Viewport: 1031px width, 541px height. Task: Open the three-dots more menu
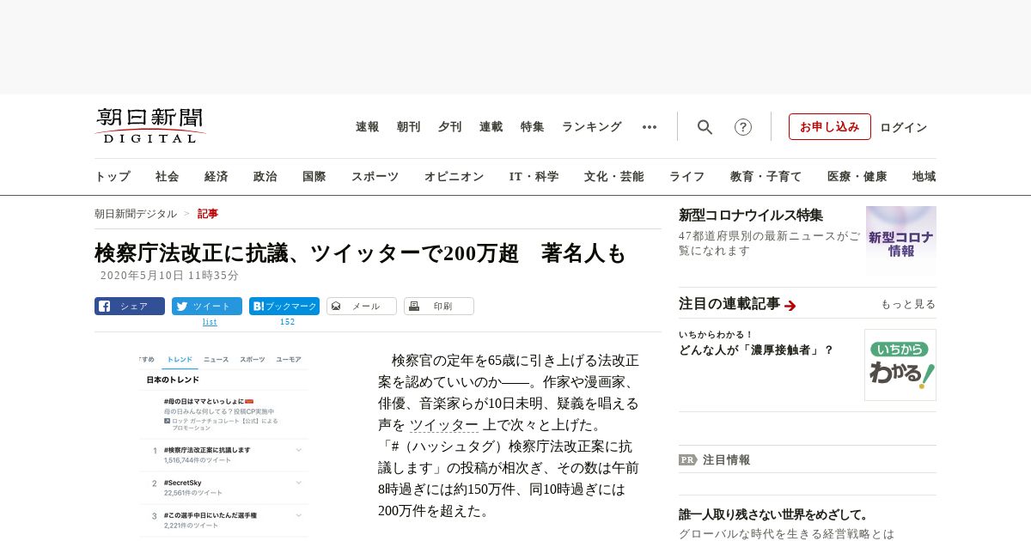tap(650, 127)
